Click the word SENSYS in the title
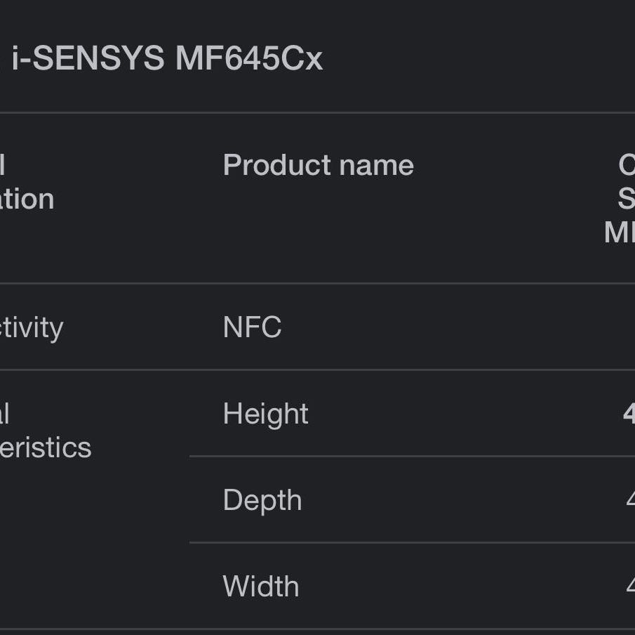 coord(98,58)
